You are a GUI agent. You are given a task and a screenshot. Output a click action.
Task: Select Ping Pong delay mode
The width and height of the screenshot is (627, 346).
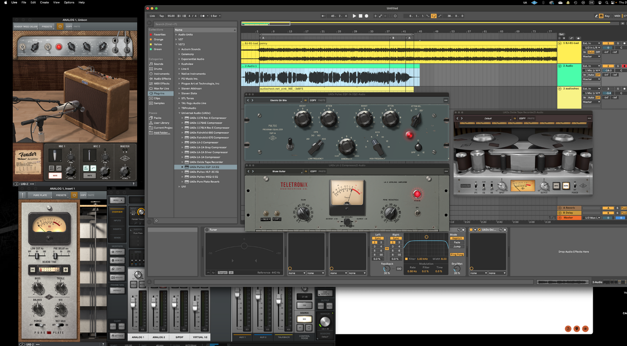457,254
